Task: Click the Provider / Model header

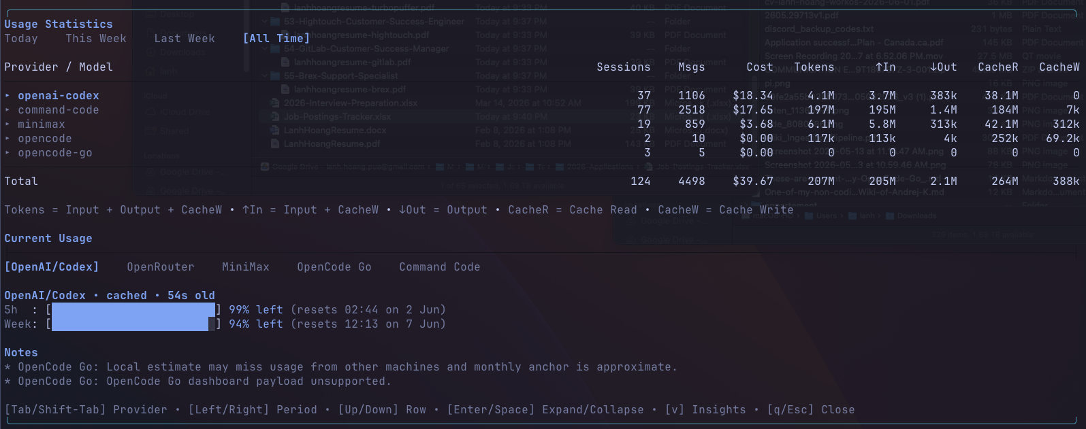Action: click(59, 67)
